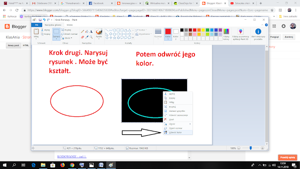Click the Redo arrow in Paint title bar

pos(48,20)
